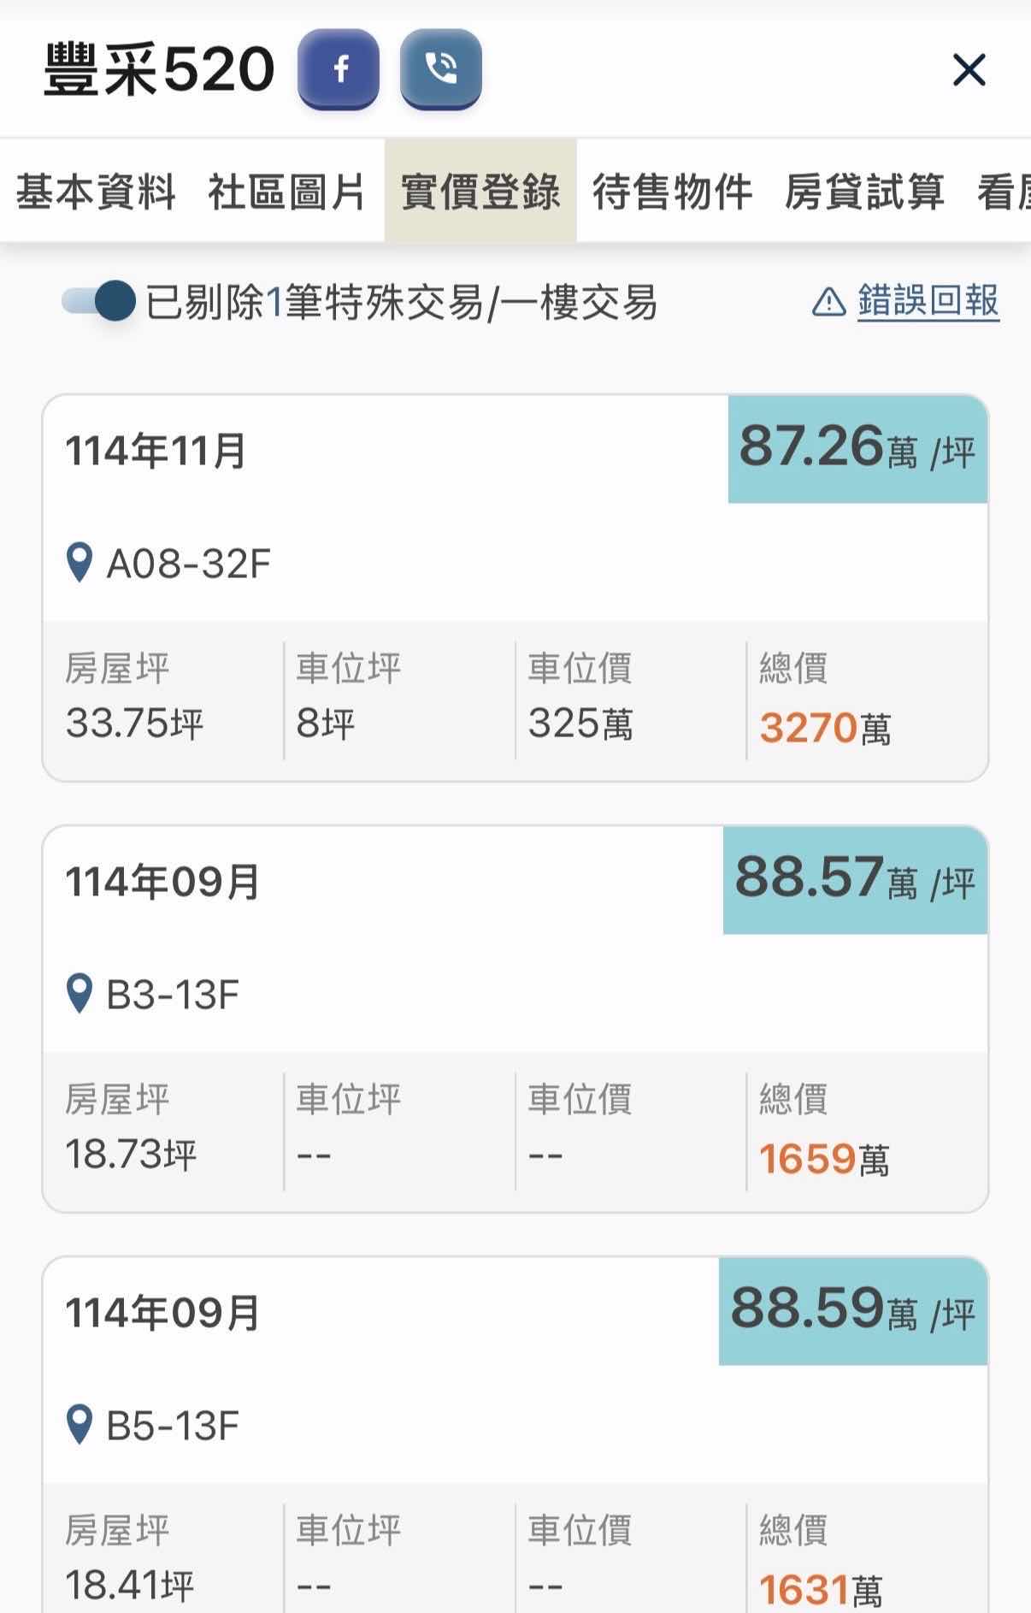This screenshot has height=1613, width=1031.
Task: Click the location pin beside B5-13F
Action: tap(80, 1426)
